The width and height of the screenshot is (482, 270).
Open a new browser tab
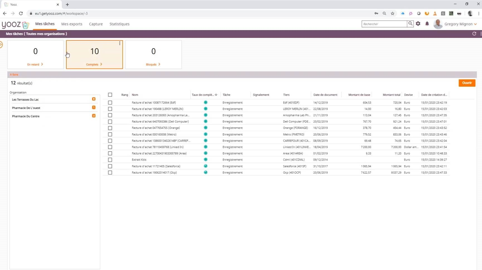(x=67, y=4)
